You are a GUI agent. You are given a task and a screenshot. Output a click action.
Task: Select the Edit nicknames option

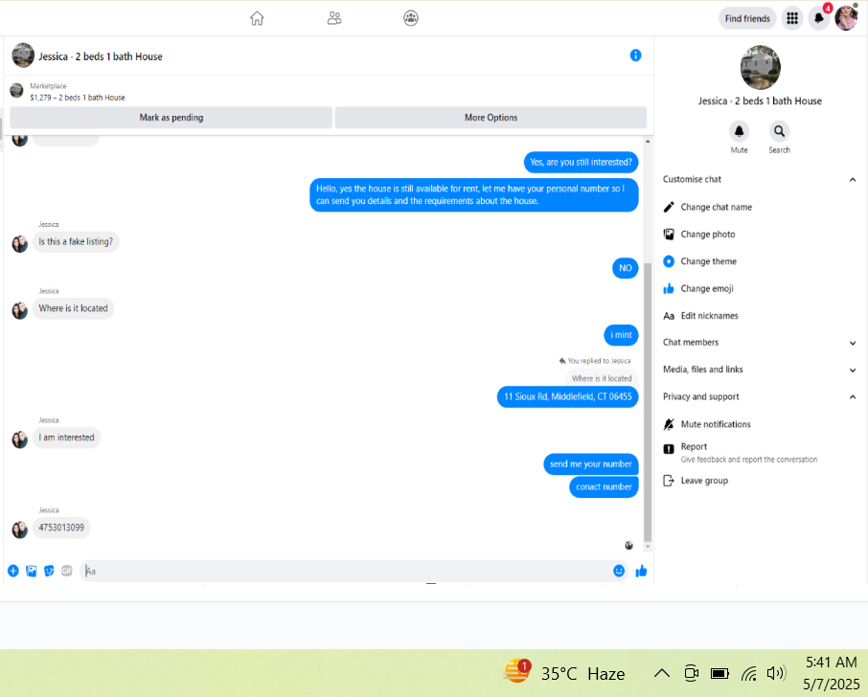point(710,315)
